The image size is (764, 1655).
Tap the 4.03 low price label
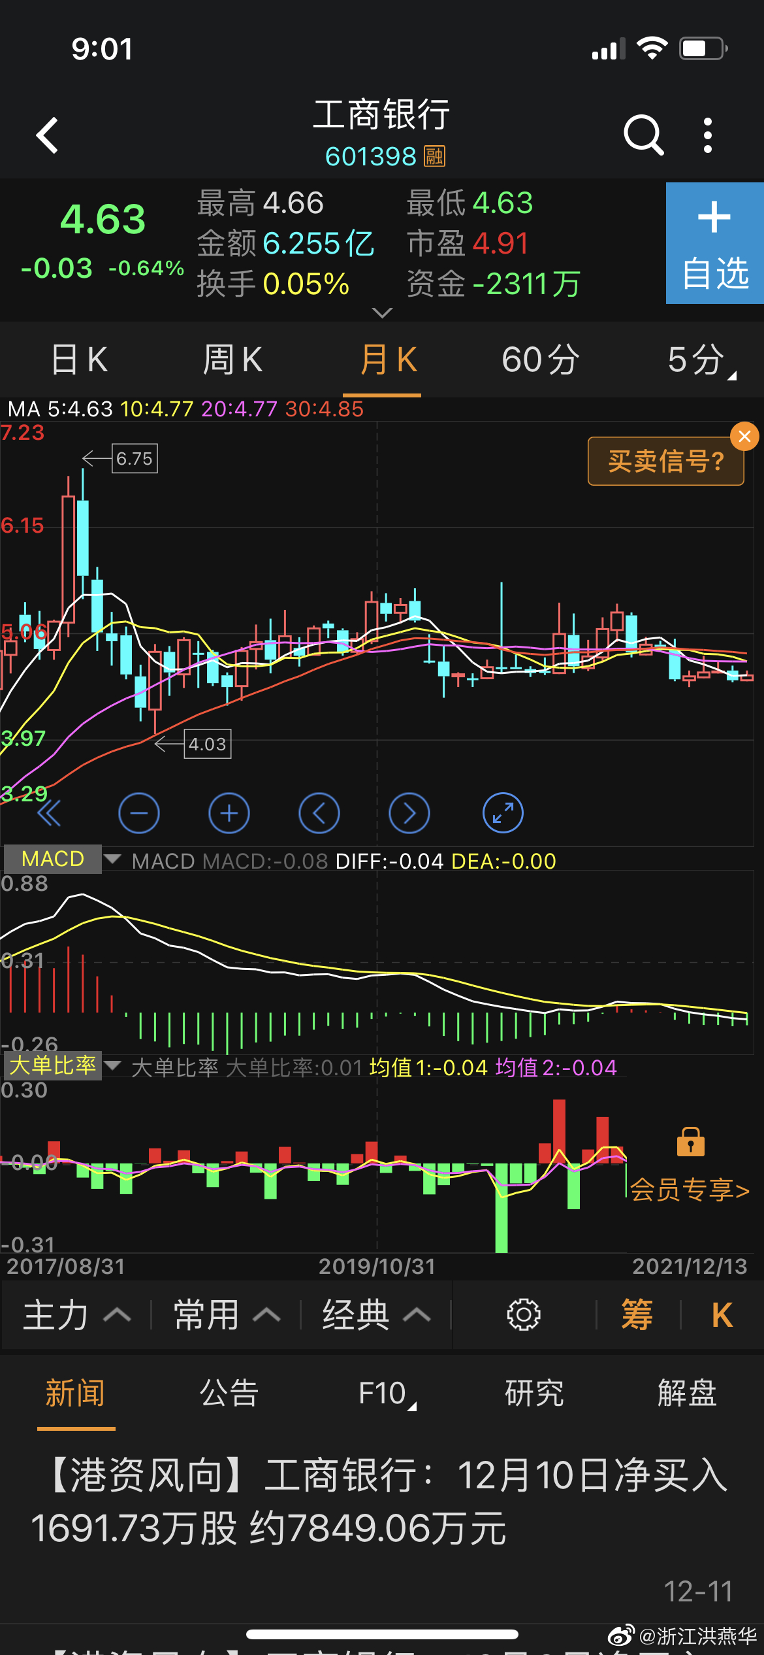coord(208,744)
